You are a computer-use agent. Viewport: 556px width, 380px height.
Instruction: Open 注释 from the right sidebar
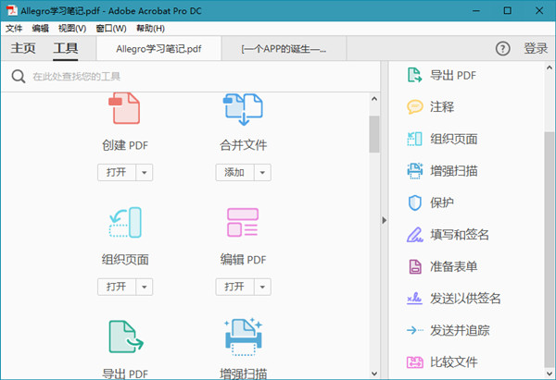tap(441, 106)
